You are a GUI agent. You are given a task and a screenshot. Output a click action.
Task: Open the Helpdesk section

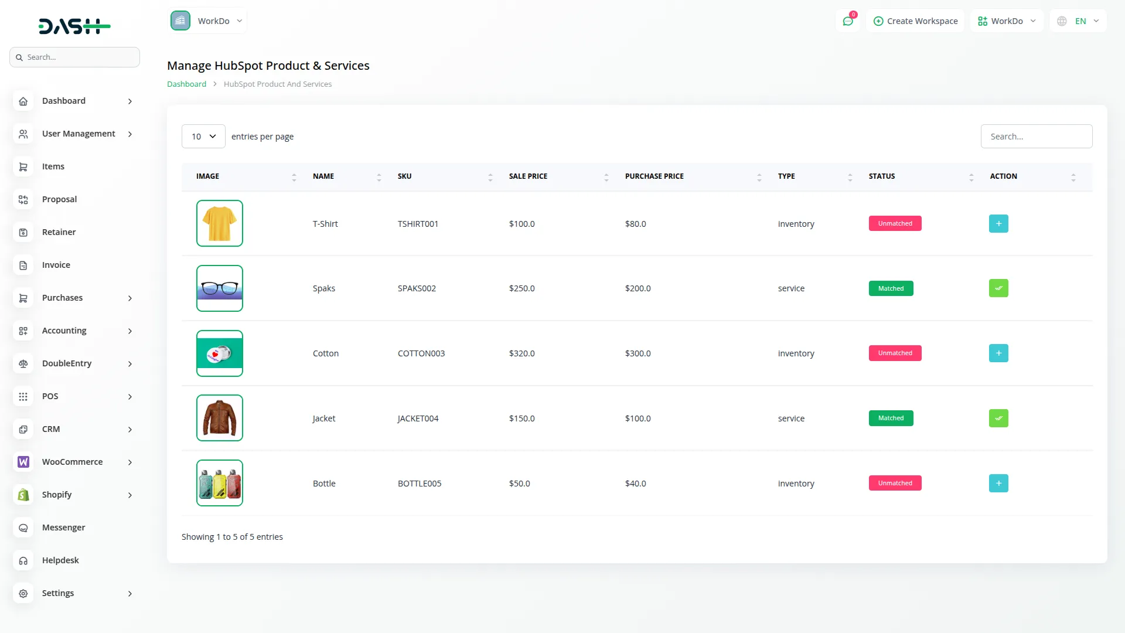pyautogui.click(x=60, y=560)
